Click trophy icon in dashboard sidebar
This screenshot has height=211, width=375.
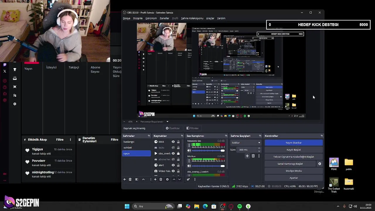pyautogui.click(x=15, y=69)
